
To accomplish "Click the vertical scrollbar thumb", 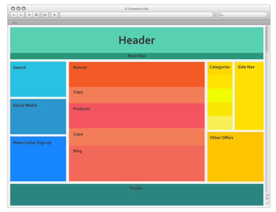I will click(267, 39).
